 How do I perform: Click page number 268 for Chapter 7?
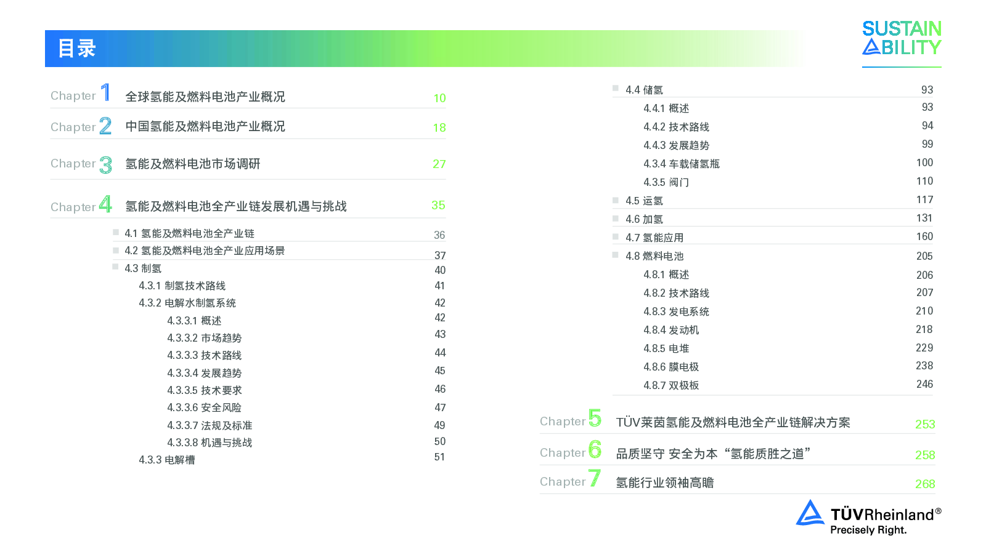point(925,484)
